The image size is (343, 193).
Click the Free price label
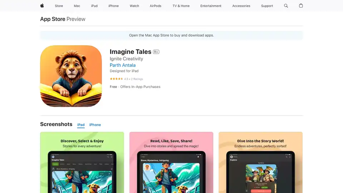113,86
